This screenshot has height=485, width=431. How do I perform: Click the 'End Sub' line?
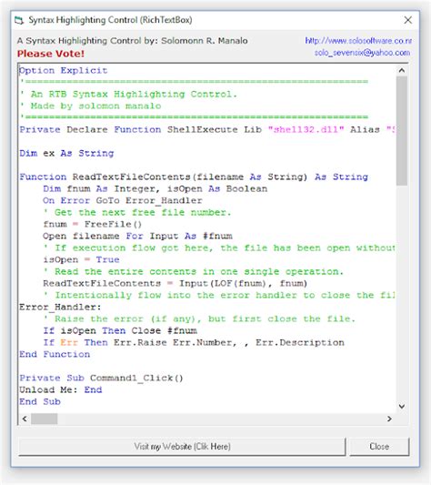pyautogui.click(x=40, y=401)
